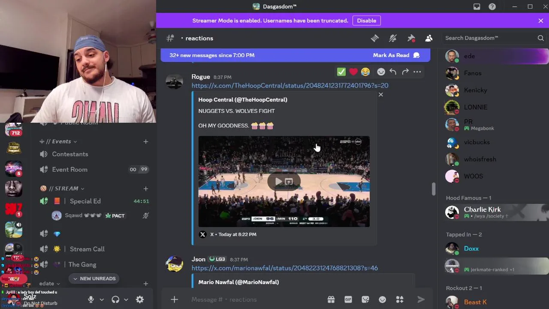Join The Gang voice channel
Viewport: 549px width, 309px height.
click(94, 264)
